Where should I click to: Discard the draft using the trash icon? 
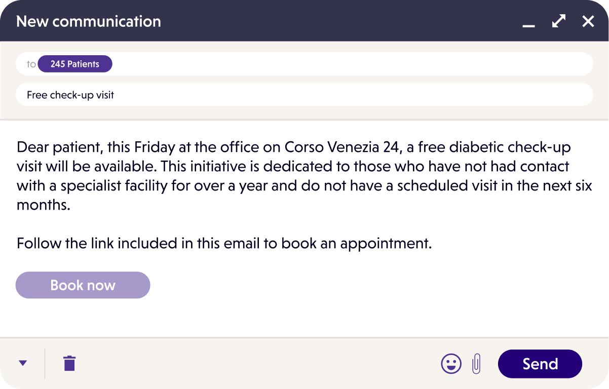click(x=69, y=363)
